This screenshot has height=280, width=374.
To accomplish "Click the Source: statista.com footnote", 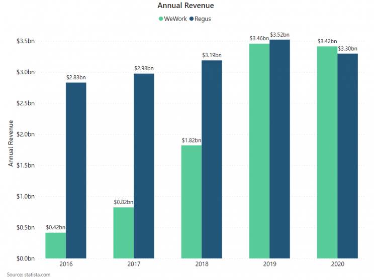I will [29, 275].
